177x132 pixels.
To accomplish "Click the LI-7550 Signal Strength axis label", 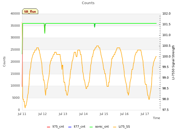I will 173,62.
